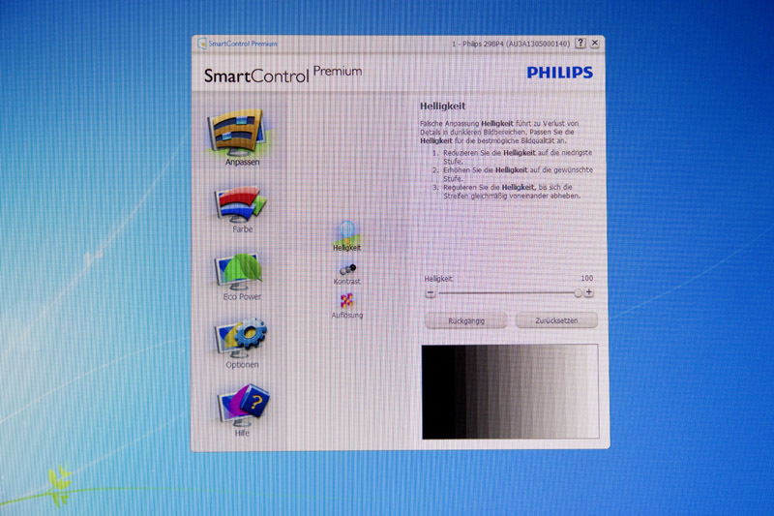The height and width of the screenshot is (516, 774).
Task: Click the Zurücksetzen button
Action: [x=556, y=320]
